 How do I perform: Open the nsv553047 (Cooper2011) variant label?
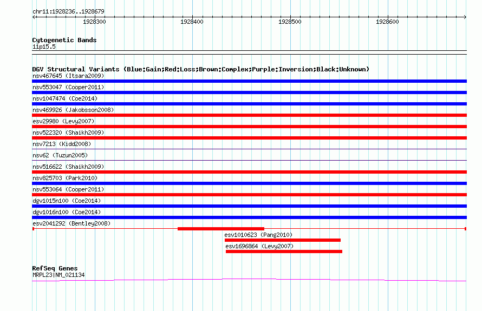coord(68,87)
